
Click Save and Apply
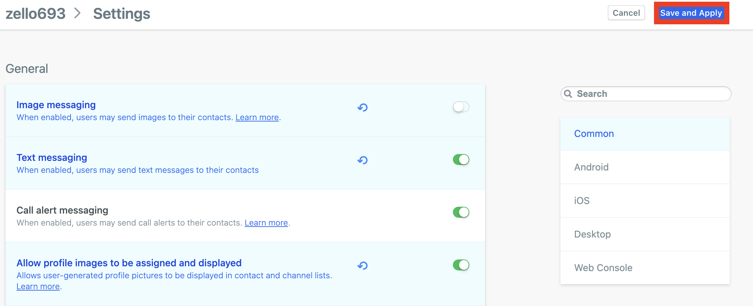[x=691, y=13]
